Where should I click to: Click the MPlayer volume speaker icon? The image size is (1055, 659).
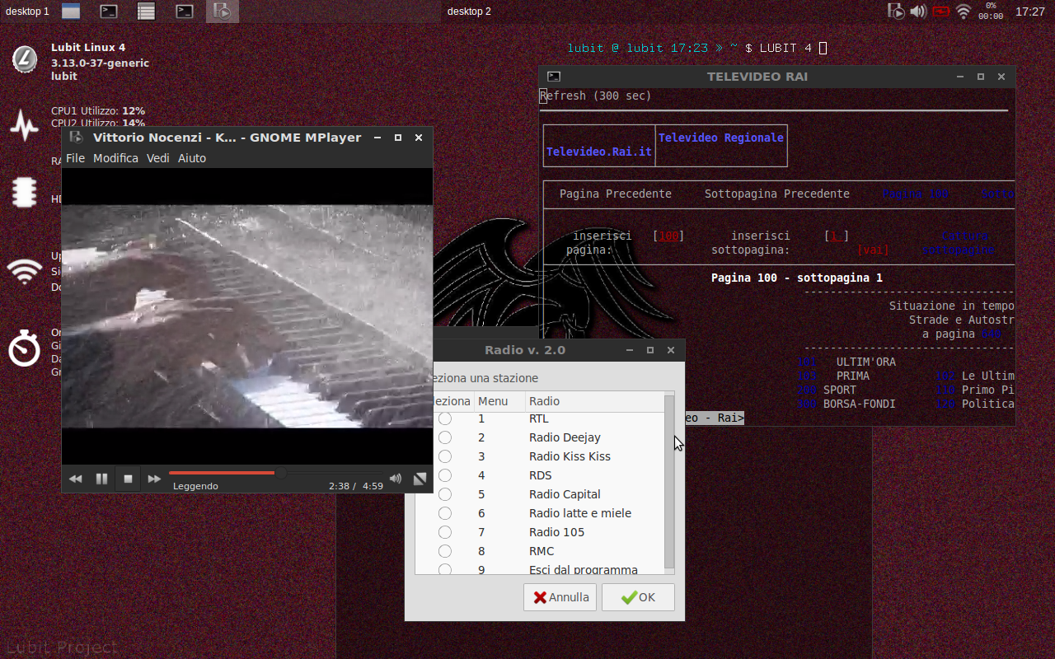click(x=396, y=479)
